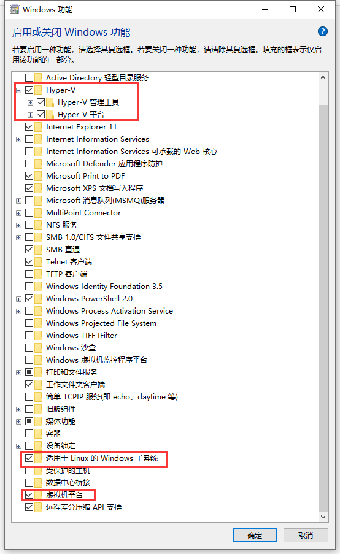
Task: Click folder icon beside Microsoft Print to PDF
Action: [39, 175]
